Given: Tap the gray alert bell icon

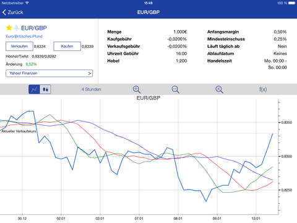Looking at the screenshot, I should pos(16,28).
